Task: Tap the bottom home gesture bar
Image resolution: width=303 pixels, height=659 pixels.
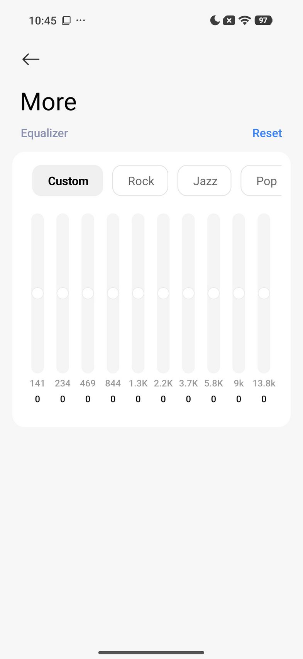Action: click(x=151, y=652)
